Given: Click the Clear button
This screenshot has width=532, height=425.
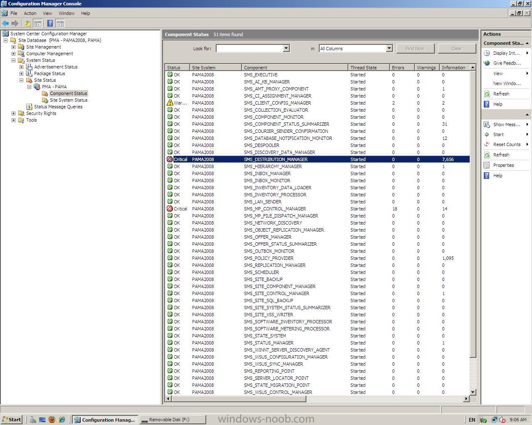Looking at the screenshot, I should tap(456, 49).
